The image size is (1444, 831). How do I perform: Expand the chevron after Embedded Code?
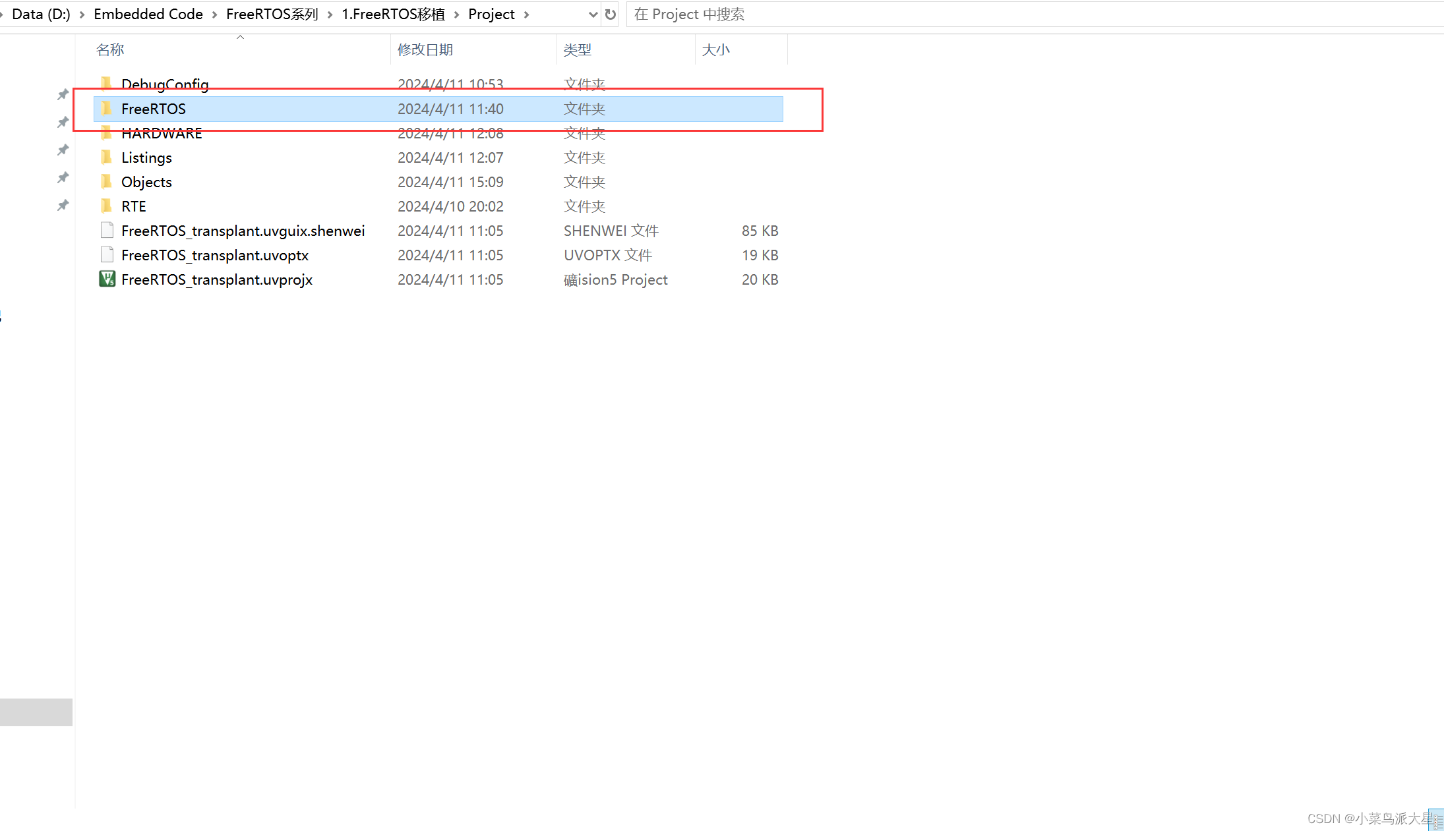pyautogui.click(x=214, y=14)
